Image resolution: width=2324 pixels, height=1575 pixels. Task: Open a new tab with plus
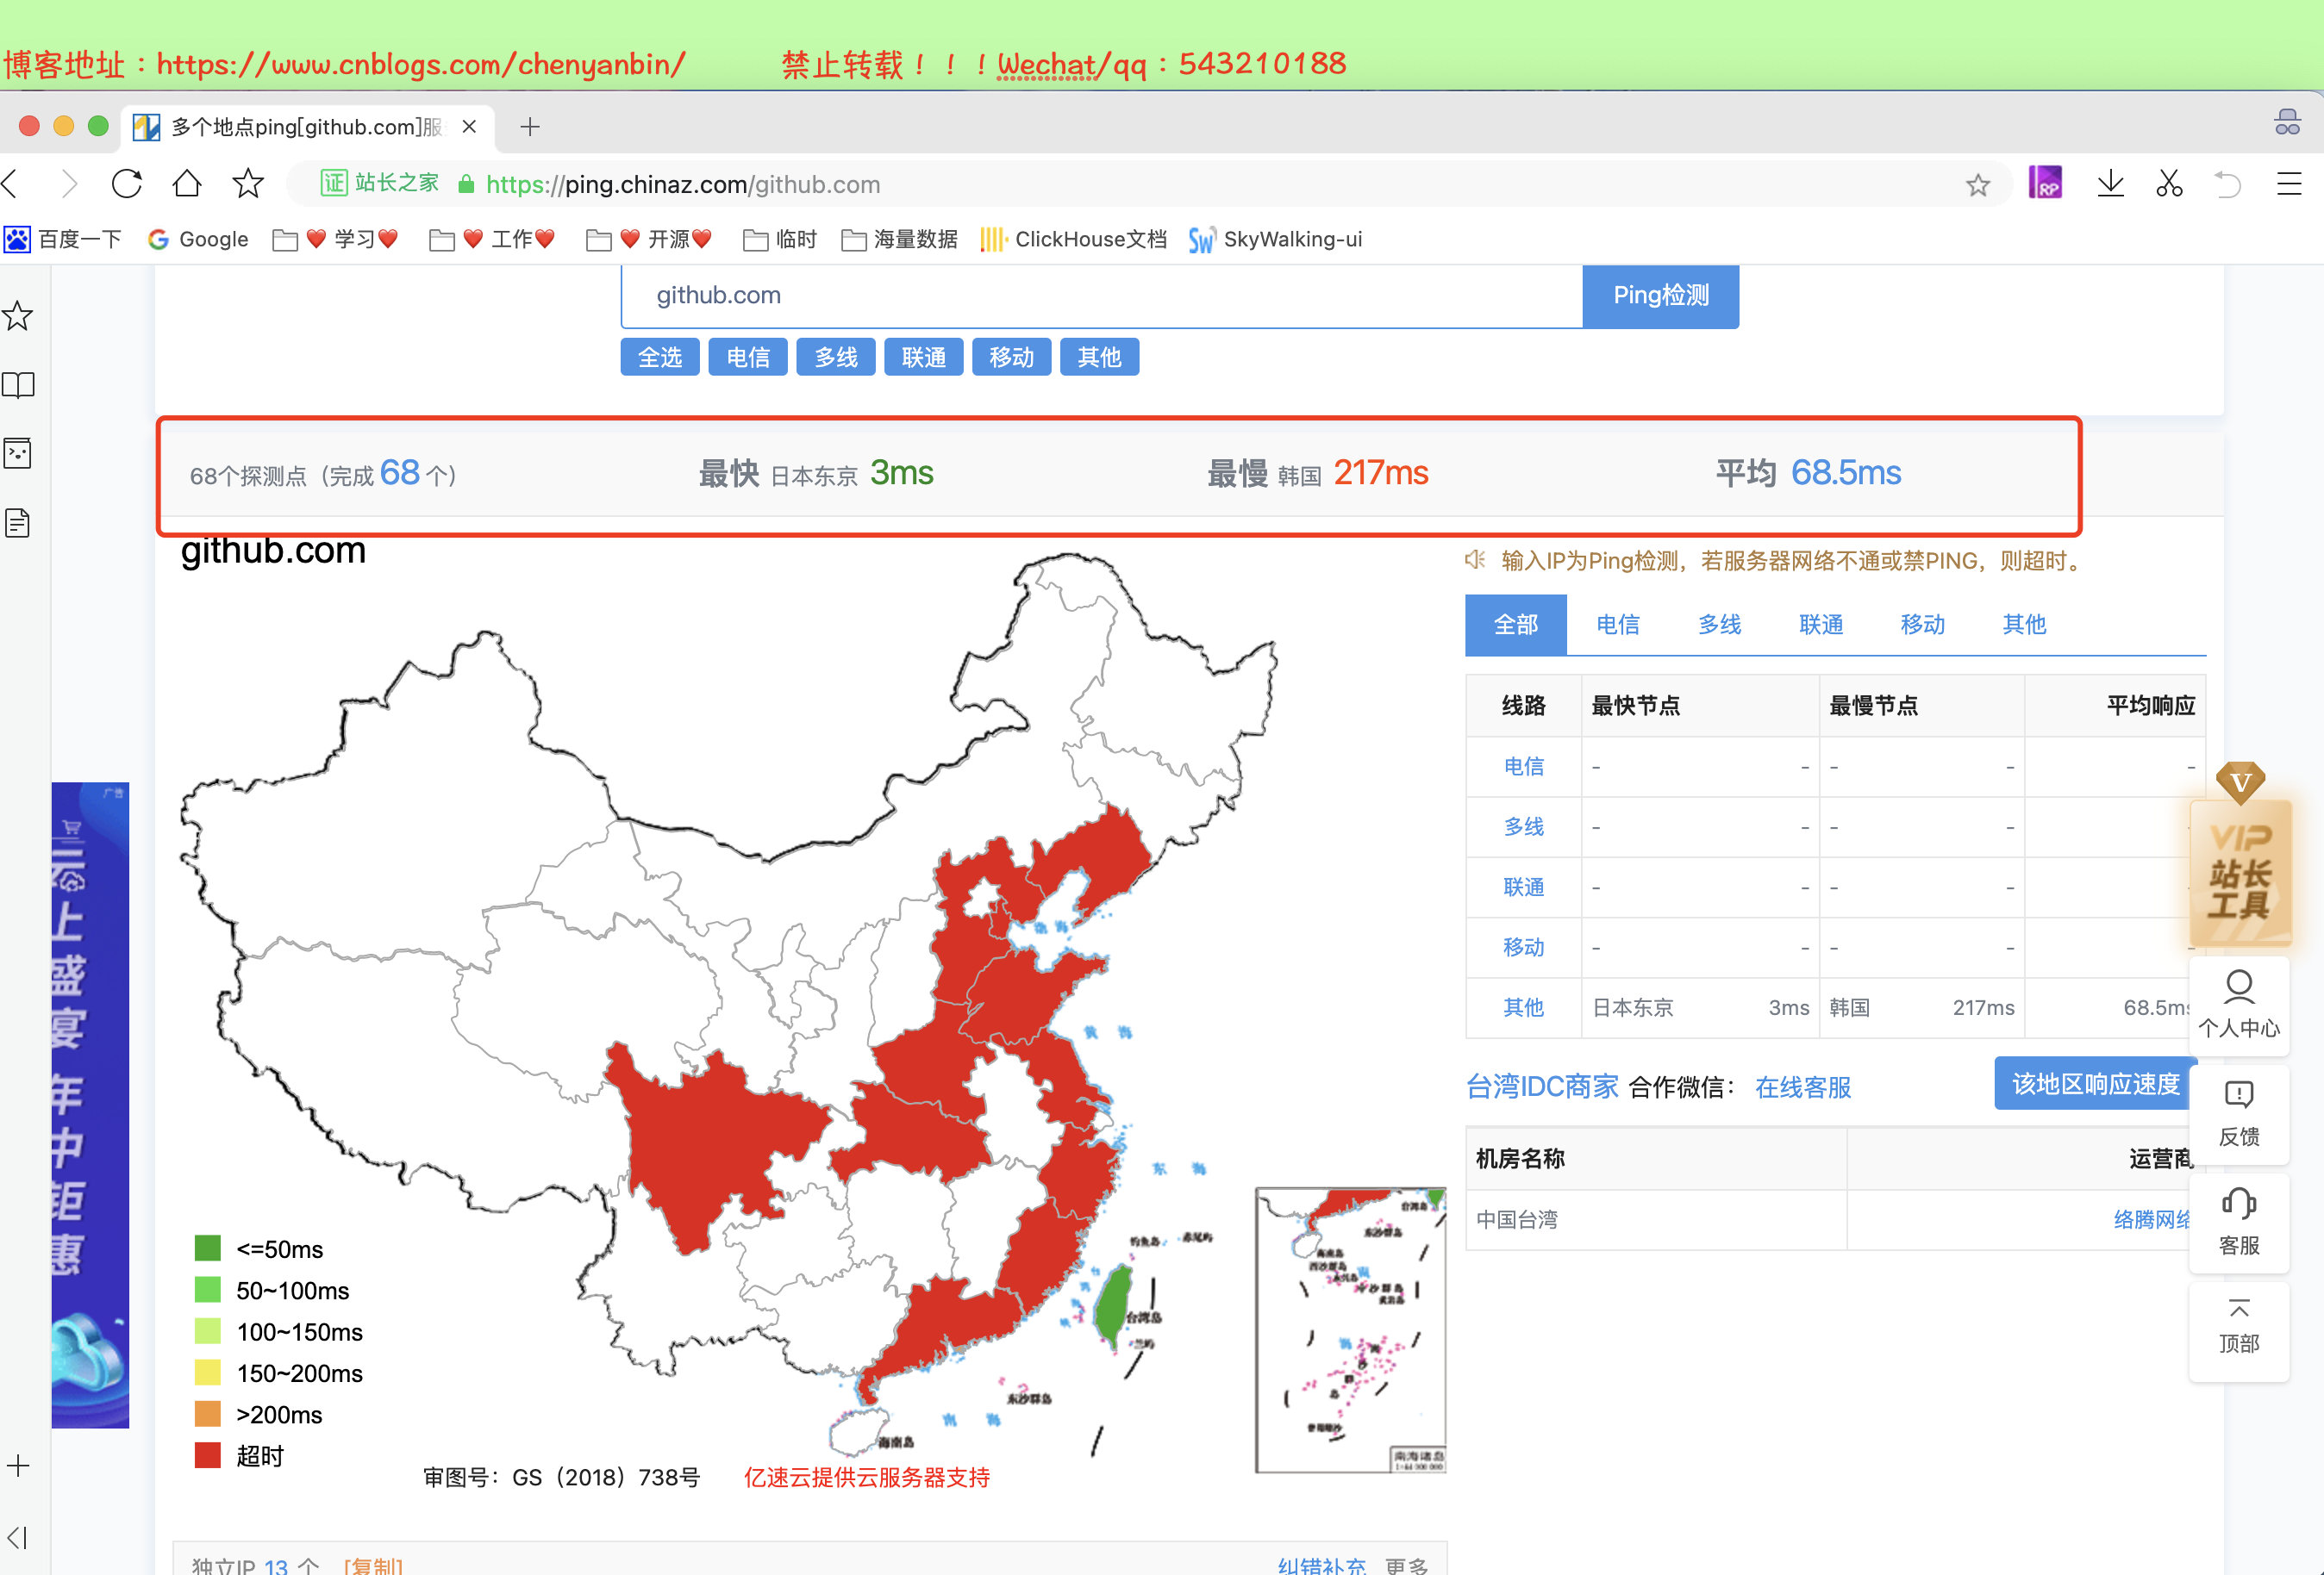point(530,127)
